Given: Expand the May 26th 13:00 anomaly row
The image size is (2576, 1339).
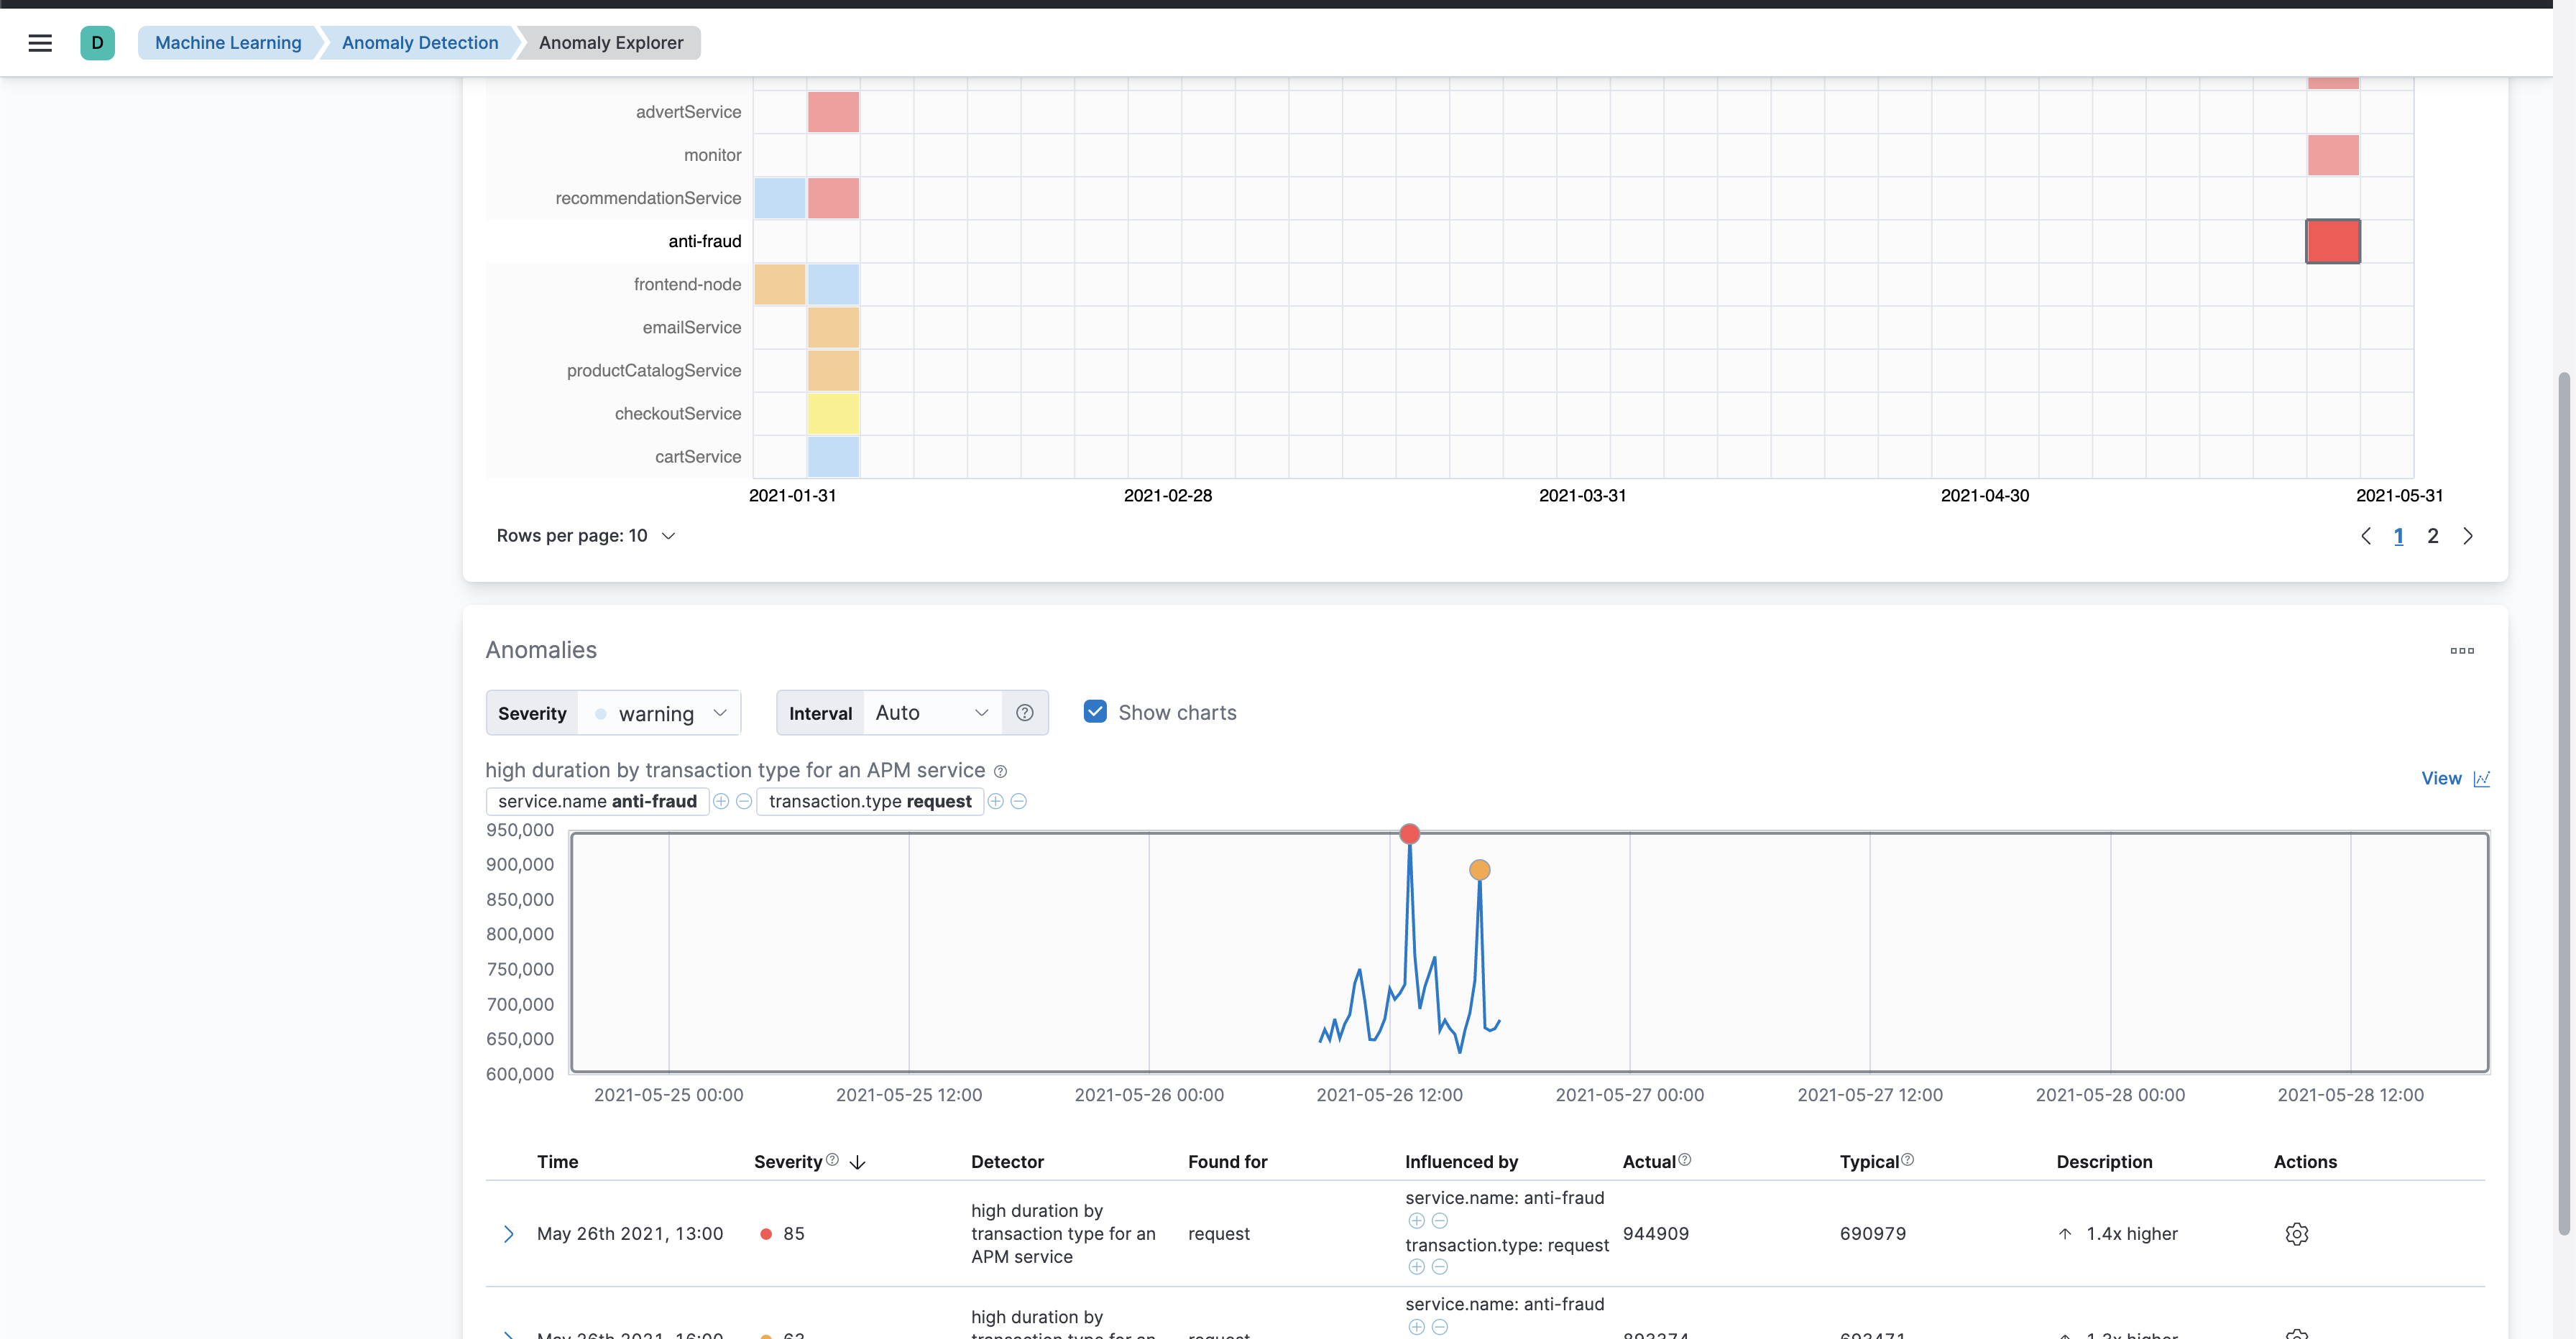Looking at the screenshot, I should pyautogui.click(x=508, y=1234).
